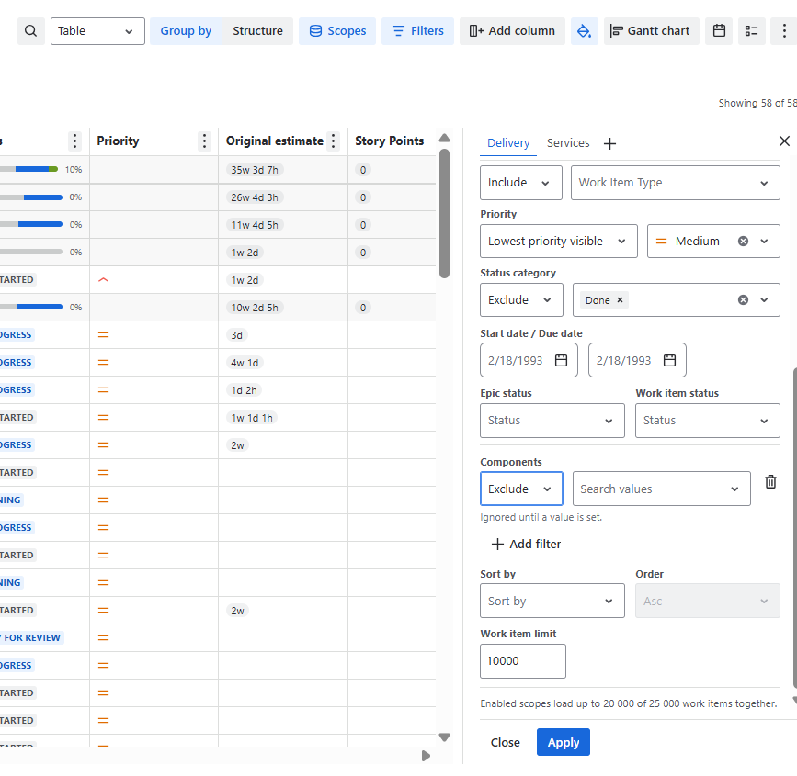The width and height of the screenshot is (797, 776).
Task: Click the list layout icon in toolbar
Action: (751, 31)
